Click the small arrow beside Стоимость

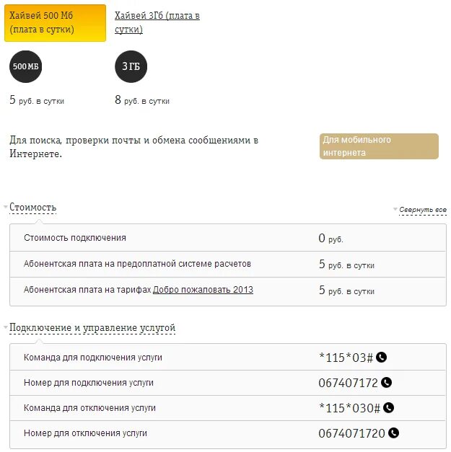(x=6, y=208)
